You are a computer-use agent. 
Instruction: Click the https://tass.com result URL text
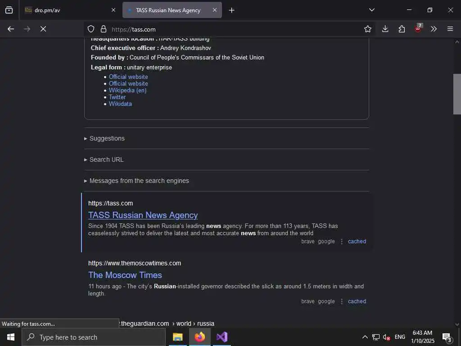[x=111, y=203]
